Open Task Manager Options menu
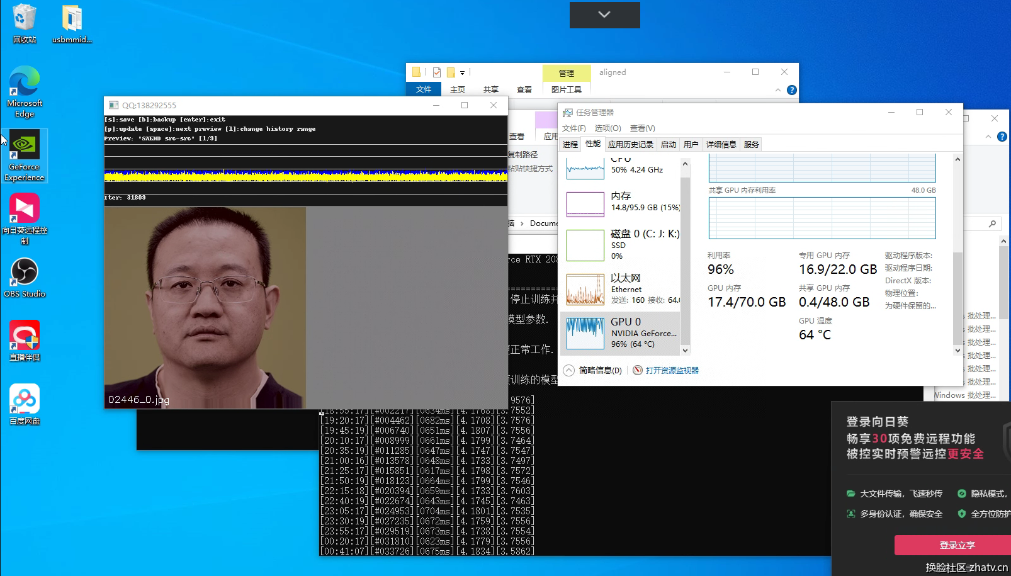 607,128
